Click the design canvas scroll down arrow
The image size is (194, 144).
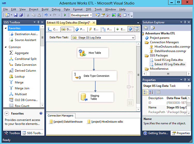pyautogui.click(x=138, y=109)
